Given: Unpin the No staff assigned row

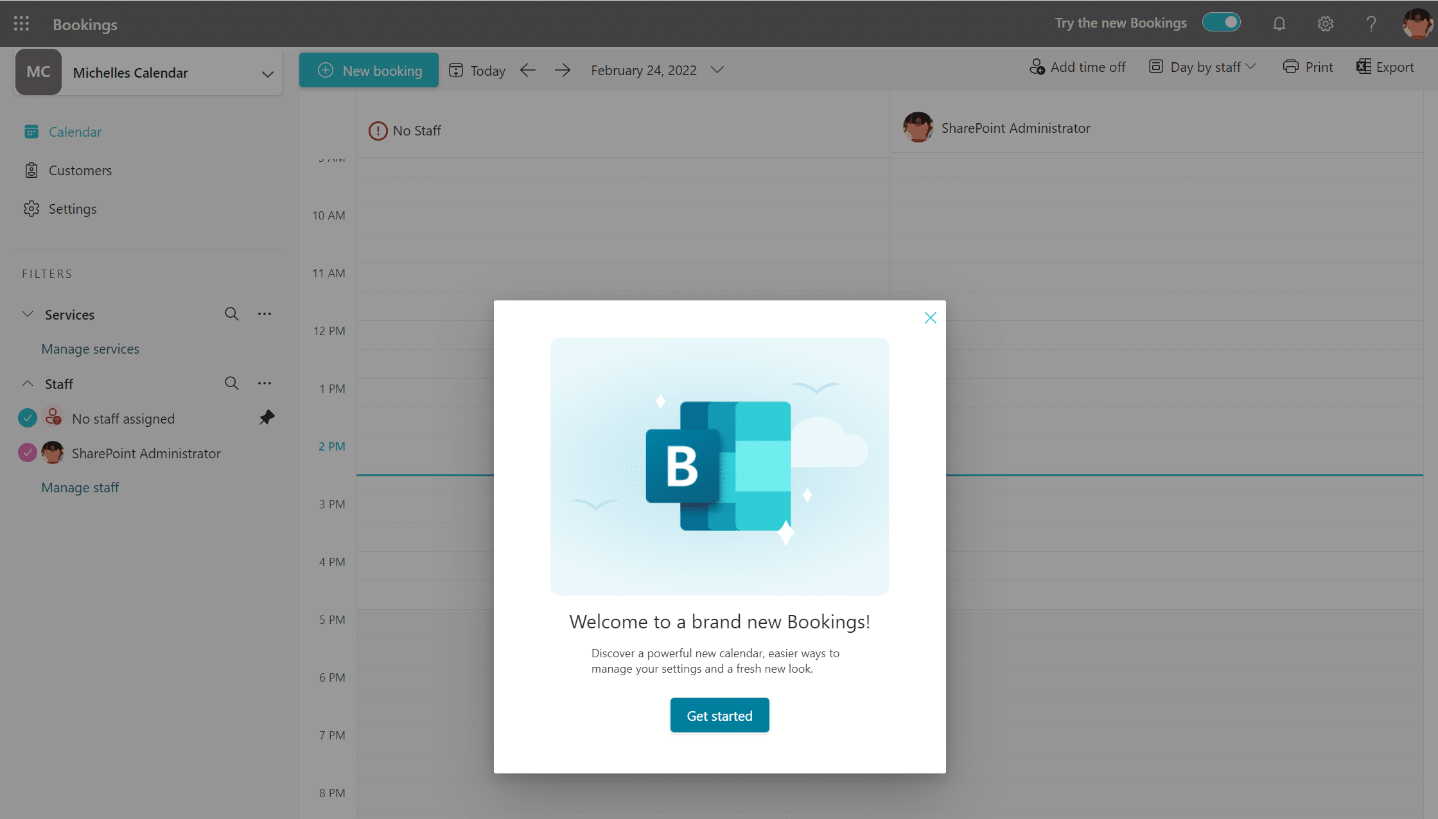Looking at the screenshot, I should (x=267, y=418).
